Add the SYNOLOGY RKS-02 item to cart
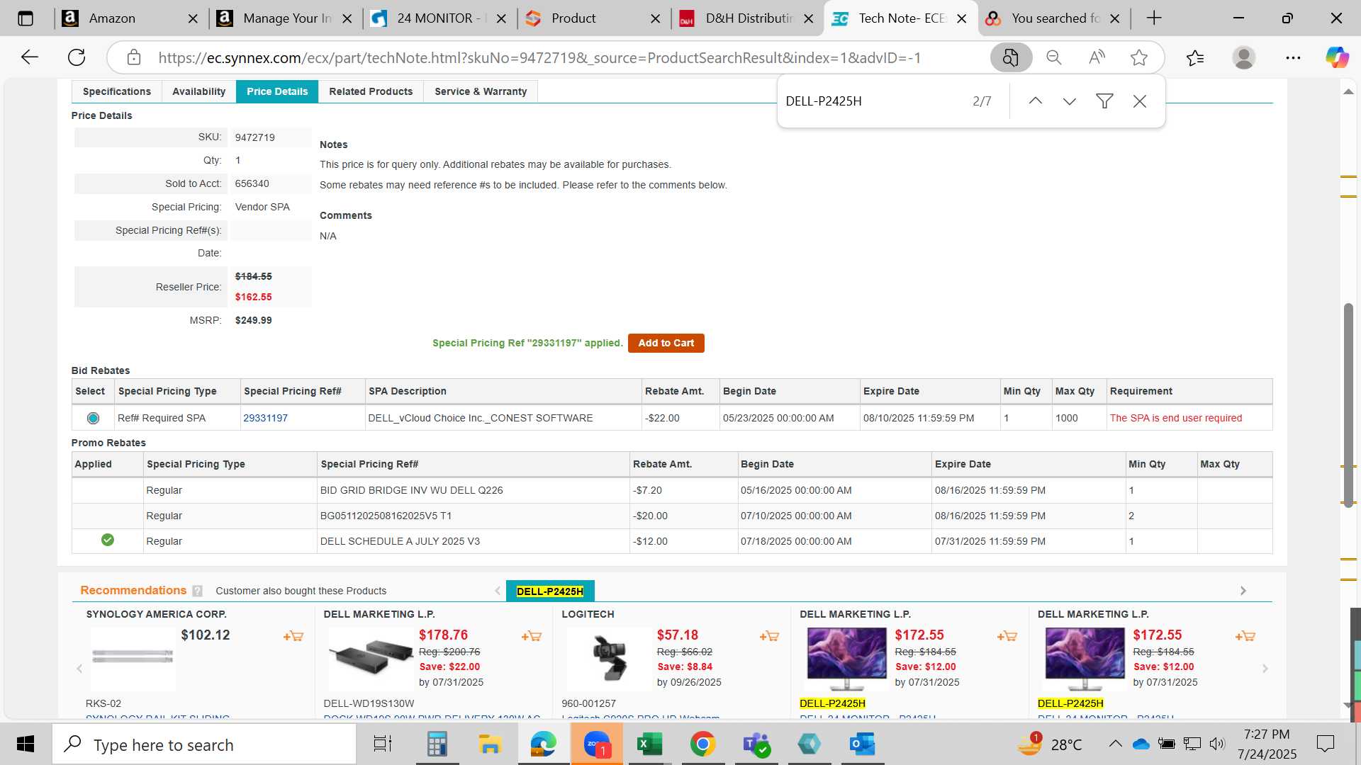 point(293,636)
